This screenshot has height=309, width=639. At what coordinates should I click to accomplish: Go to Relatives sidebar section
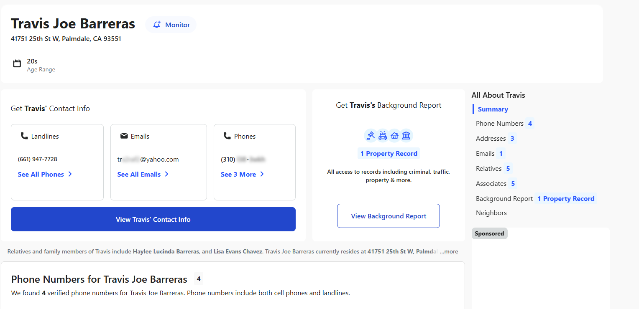[x=489, y=169]
